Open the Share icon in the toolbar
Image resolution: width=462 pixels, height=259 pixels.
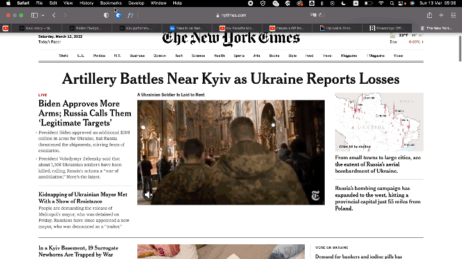pos(429,15)
